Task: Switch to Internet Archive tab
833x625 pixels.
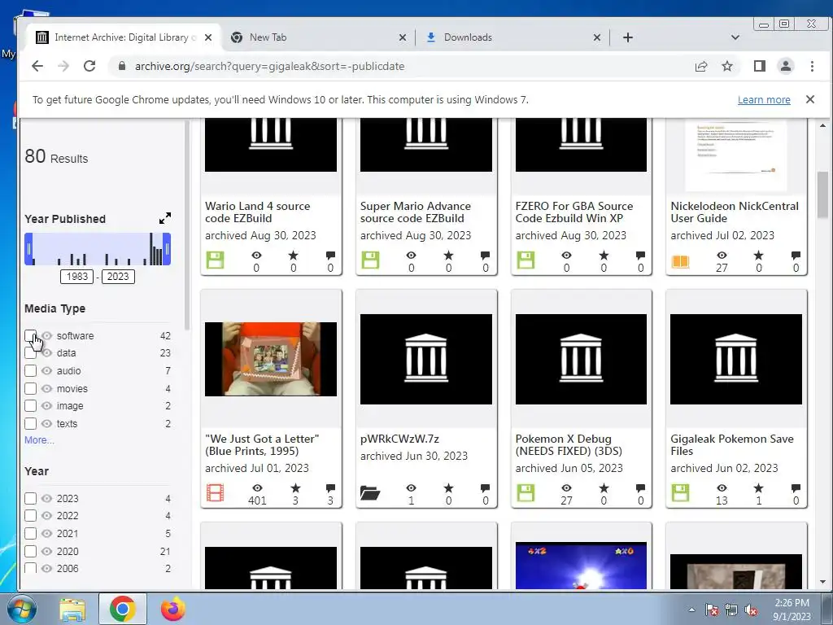Action: click(124, 37)
